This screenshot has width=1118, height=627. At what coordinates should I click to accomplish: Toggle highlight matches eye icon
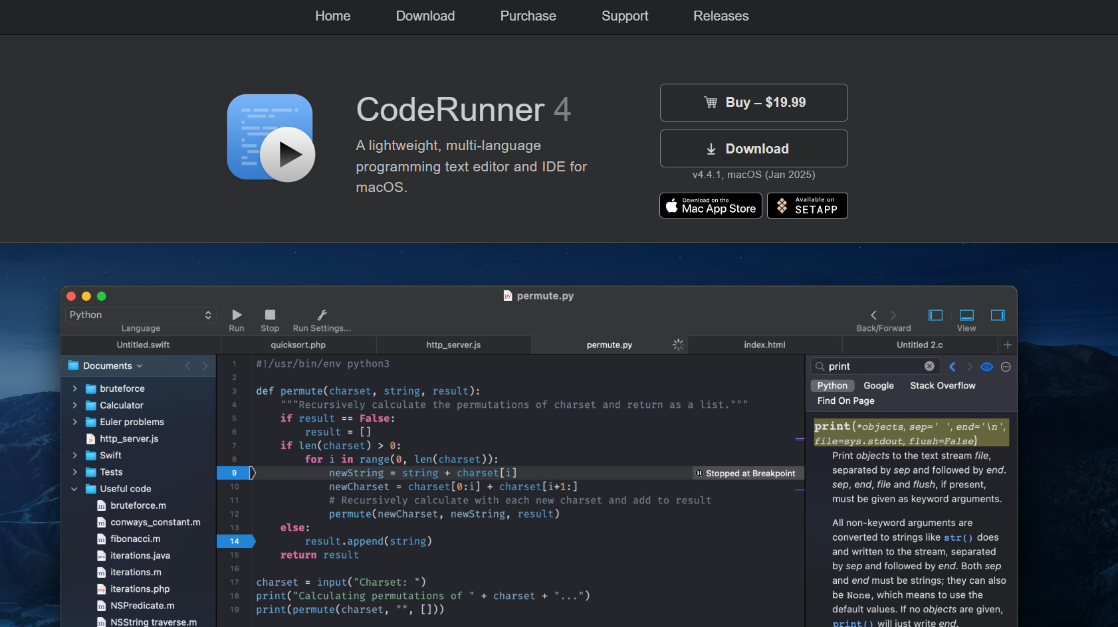click(986, 367)
